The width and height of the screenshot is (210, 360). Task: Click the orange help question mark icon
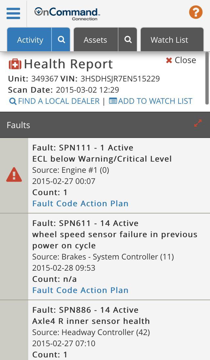(x=196, y=12)
